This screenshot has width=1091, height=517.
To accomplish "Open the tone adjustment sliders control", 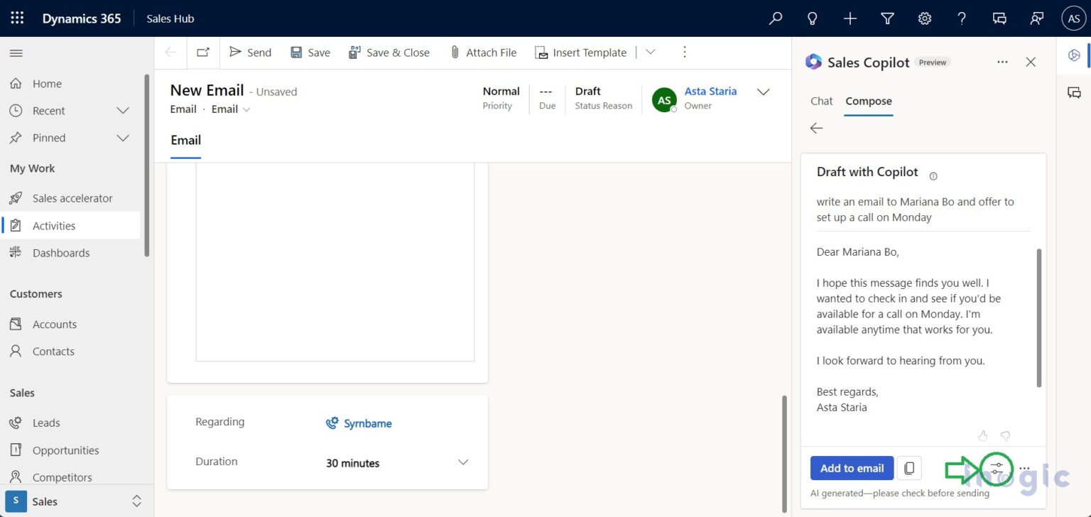I will [997, 468].
